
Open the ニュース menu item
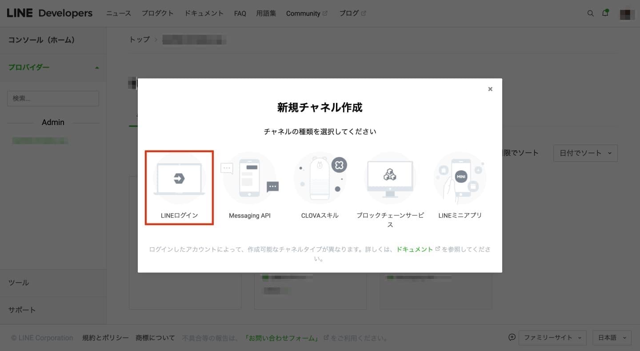click(119, 13)
